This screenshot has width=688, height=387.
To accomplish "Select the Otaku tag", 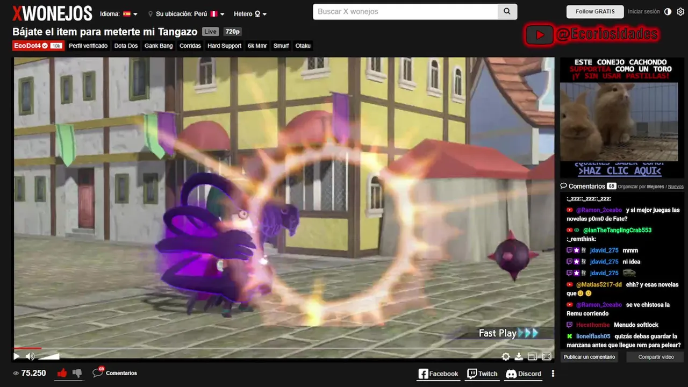I will tap(303, 46).
